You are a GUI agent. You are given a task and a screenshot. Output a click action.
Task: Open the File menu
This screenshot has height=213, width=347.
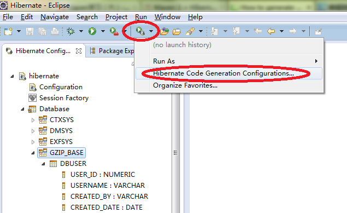click(x=8, y=17)
